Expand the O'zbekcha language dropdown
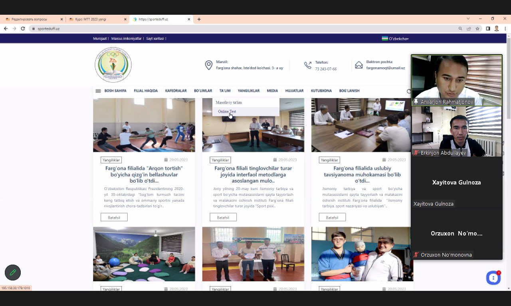 pyautogui.click(x=395, y=39)
